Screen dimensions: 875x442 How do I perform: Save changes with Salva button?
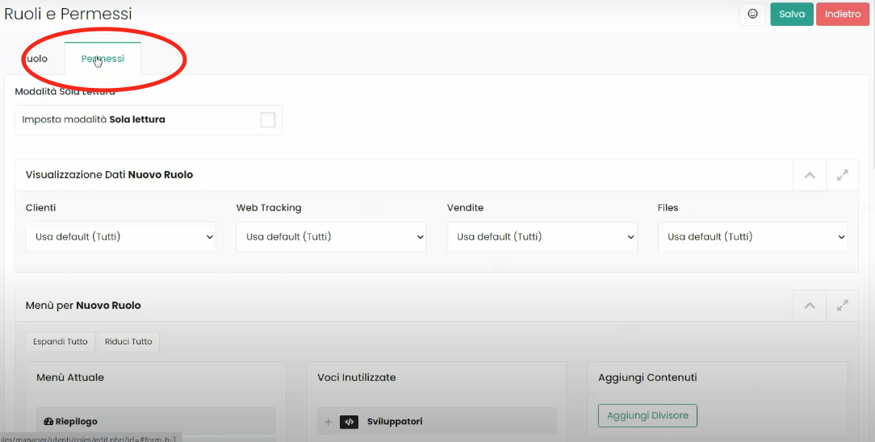point(792,14)
